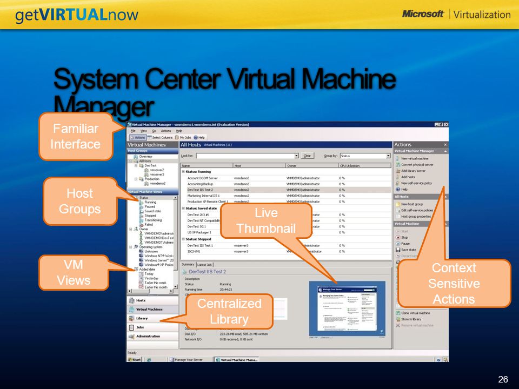Click the Jobs navigation icon

click(131, 327)
